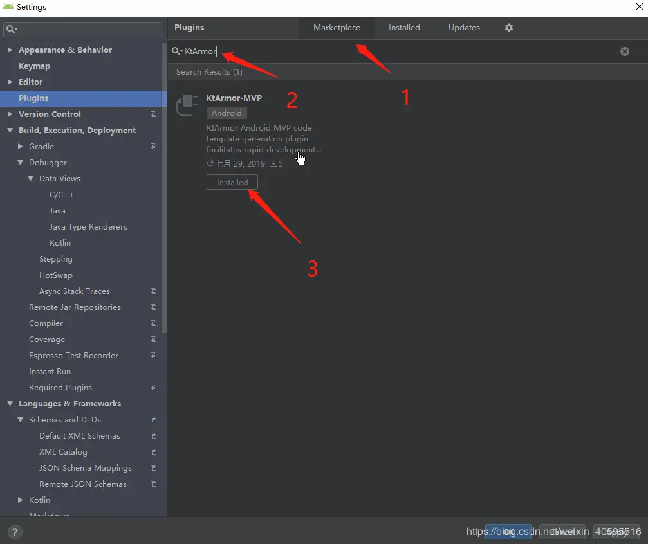Switch to the Updates tab

(464, 28)
